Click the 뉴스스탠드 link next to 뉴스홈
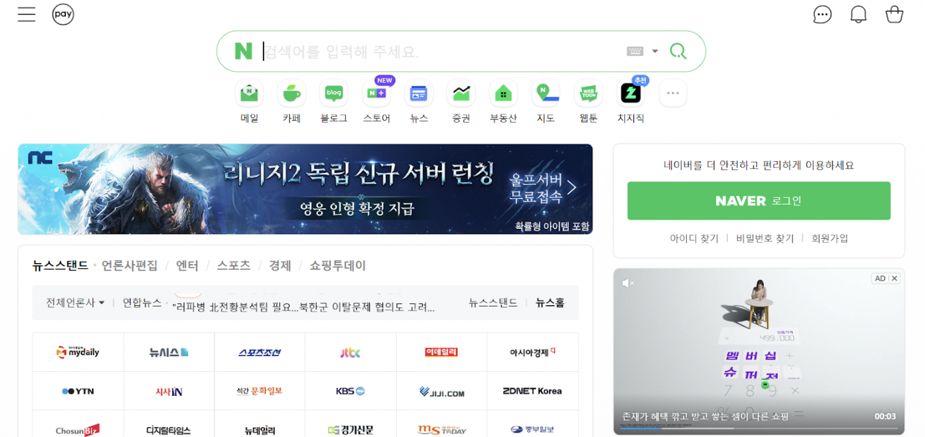Image resolution: width=925 pixels, height=437 pixels. [x=493, y=303]
